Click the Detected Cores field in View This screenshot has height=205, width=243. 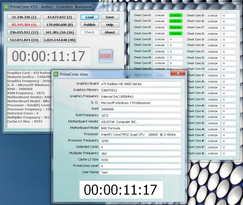click(x=140, y=147)
